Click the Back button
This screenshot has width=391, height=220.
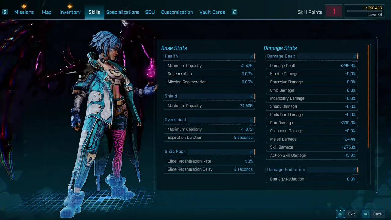(x=378, y=214)
